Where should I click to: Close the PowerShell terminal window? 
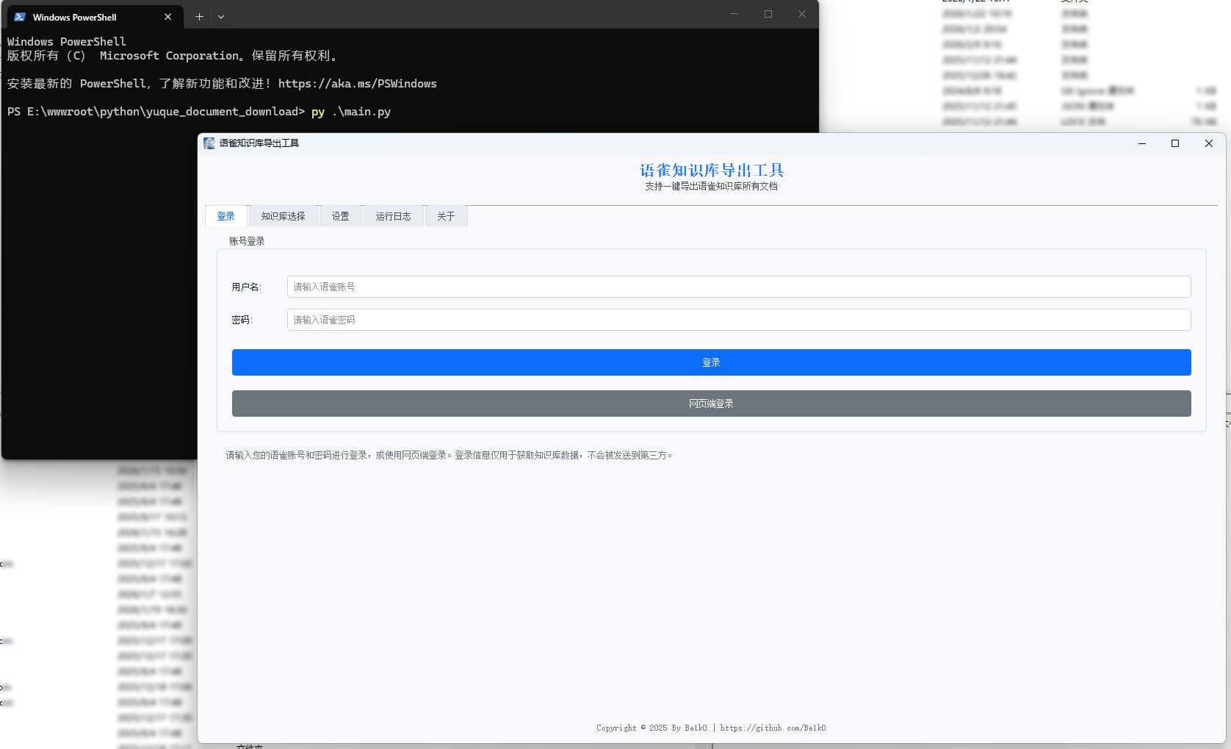[x=801, y=14]
